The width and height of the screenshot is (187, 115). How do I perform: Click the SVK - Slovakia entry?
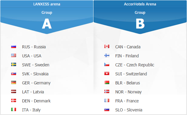(x=35, y=74)
